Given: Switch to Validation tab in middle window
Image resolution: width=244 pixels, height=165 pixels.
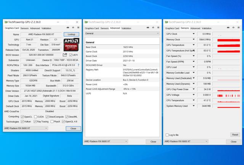Looking at the screenshot, I should tap(126, 28).
